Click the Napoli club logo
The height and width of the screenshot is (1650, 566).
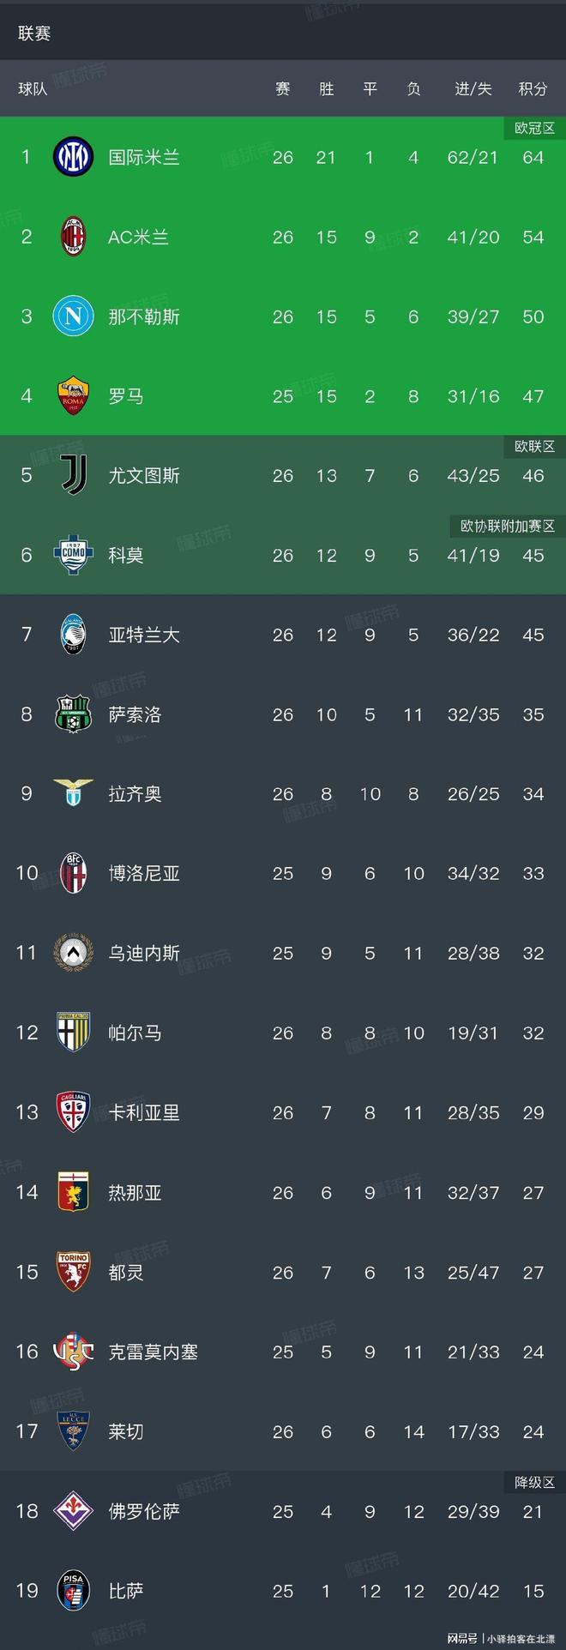pos(73,316)
